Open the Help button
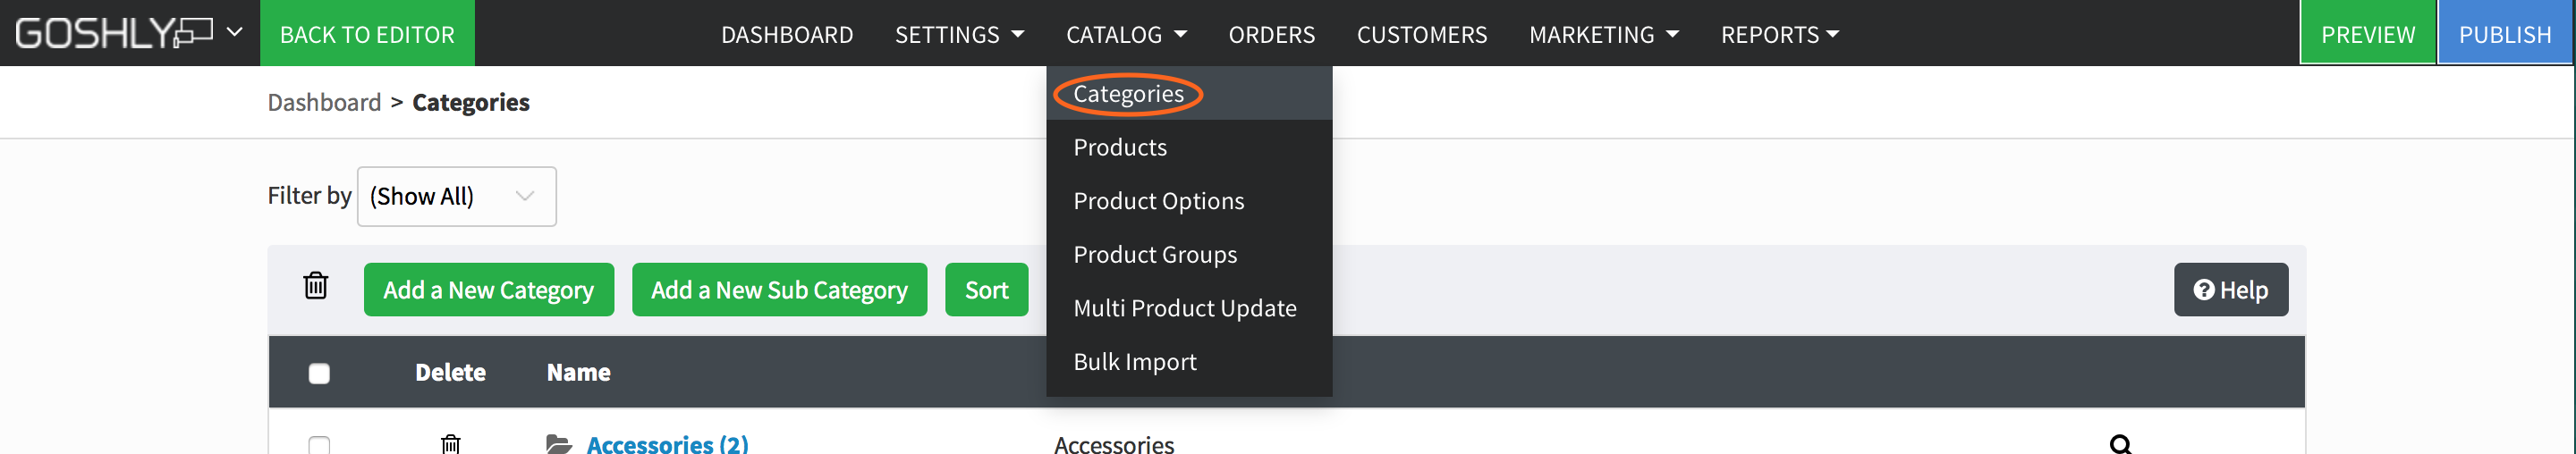The height and width of the screenshot is (454, 2576). [2230, 290]
